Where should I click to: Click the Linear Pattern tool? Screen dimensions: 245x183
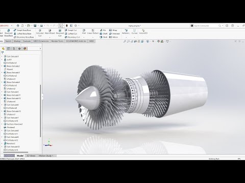[x=93, y=32]
